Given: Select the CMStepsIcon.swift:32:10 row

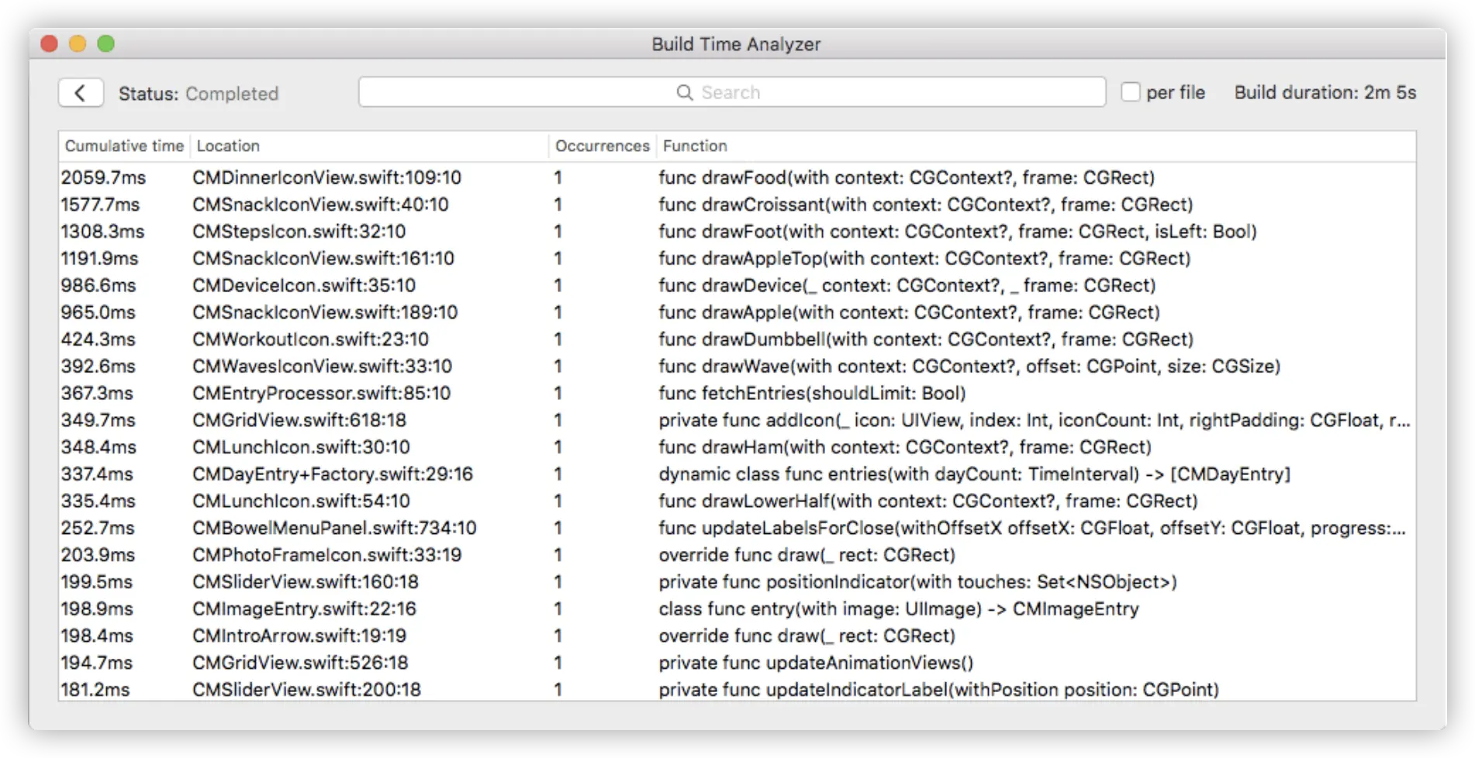Looking at the screenshot, I should pos(737,232).
